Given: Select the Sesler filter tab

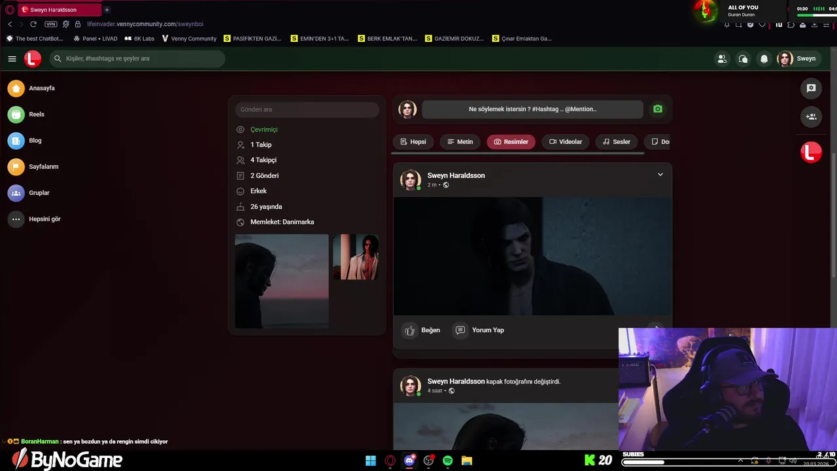Looking at the screenshot, I should 617,142.
